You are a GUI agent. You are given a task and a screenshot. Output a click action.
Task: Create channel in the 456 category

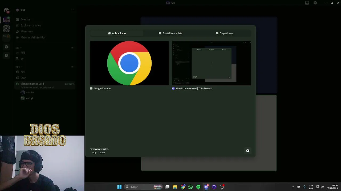pos(72,67)
